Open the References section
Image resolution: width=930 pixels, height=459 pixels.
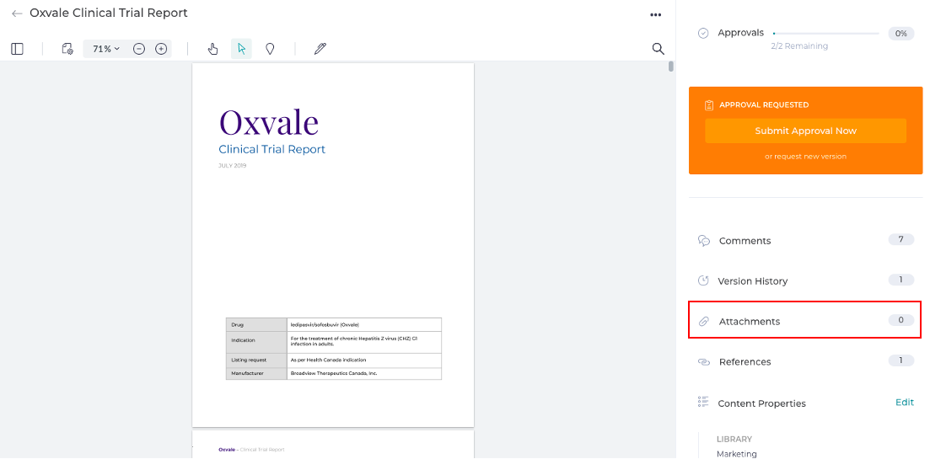(x=805, y=361)
